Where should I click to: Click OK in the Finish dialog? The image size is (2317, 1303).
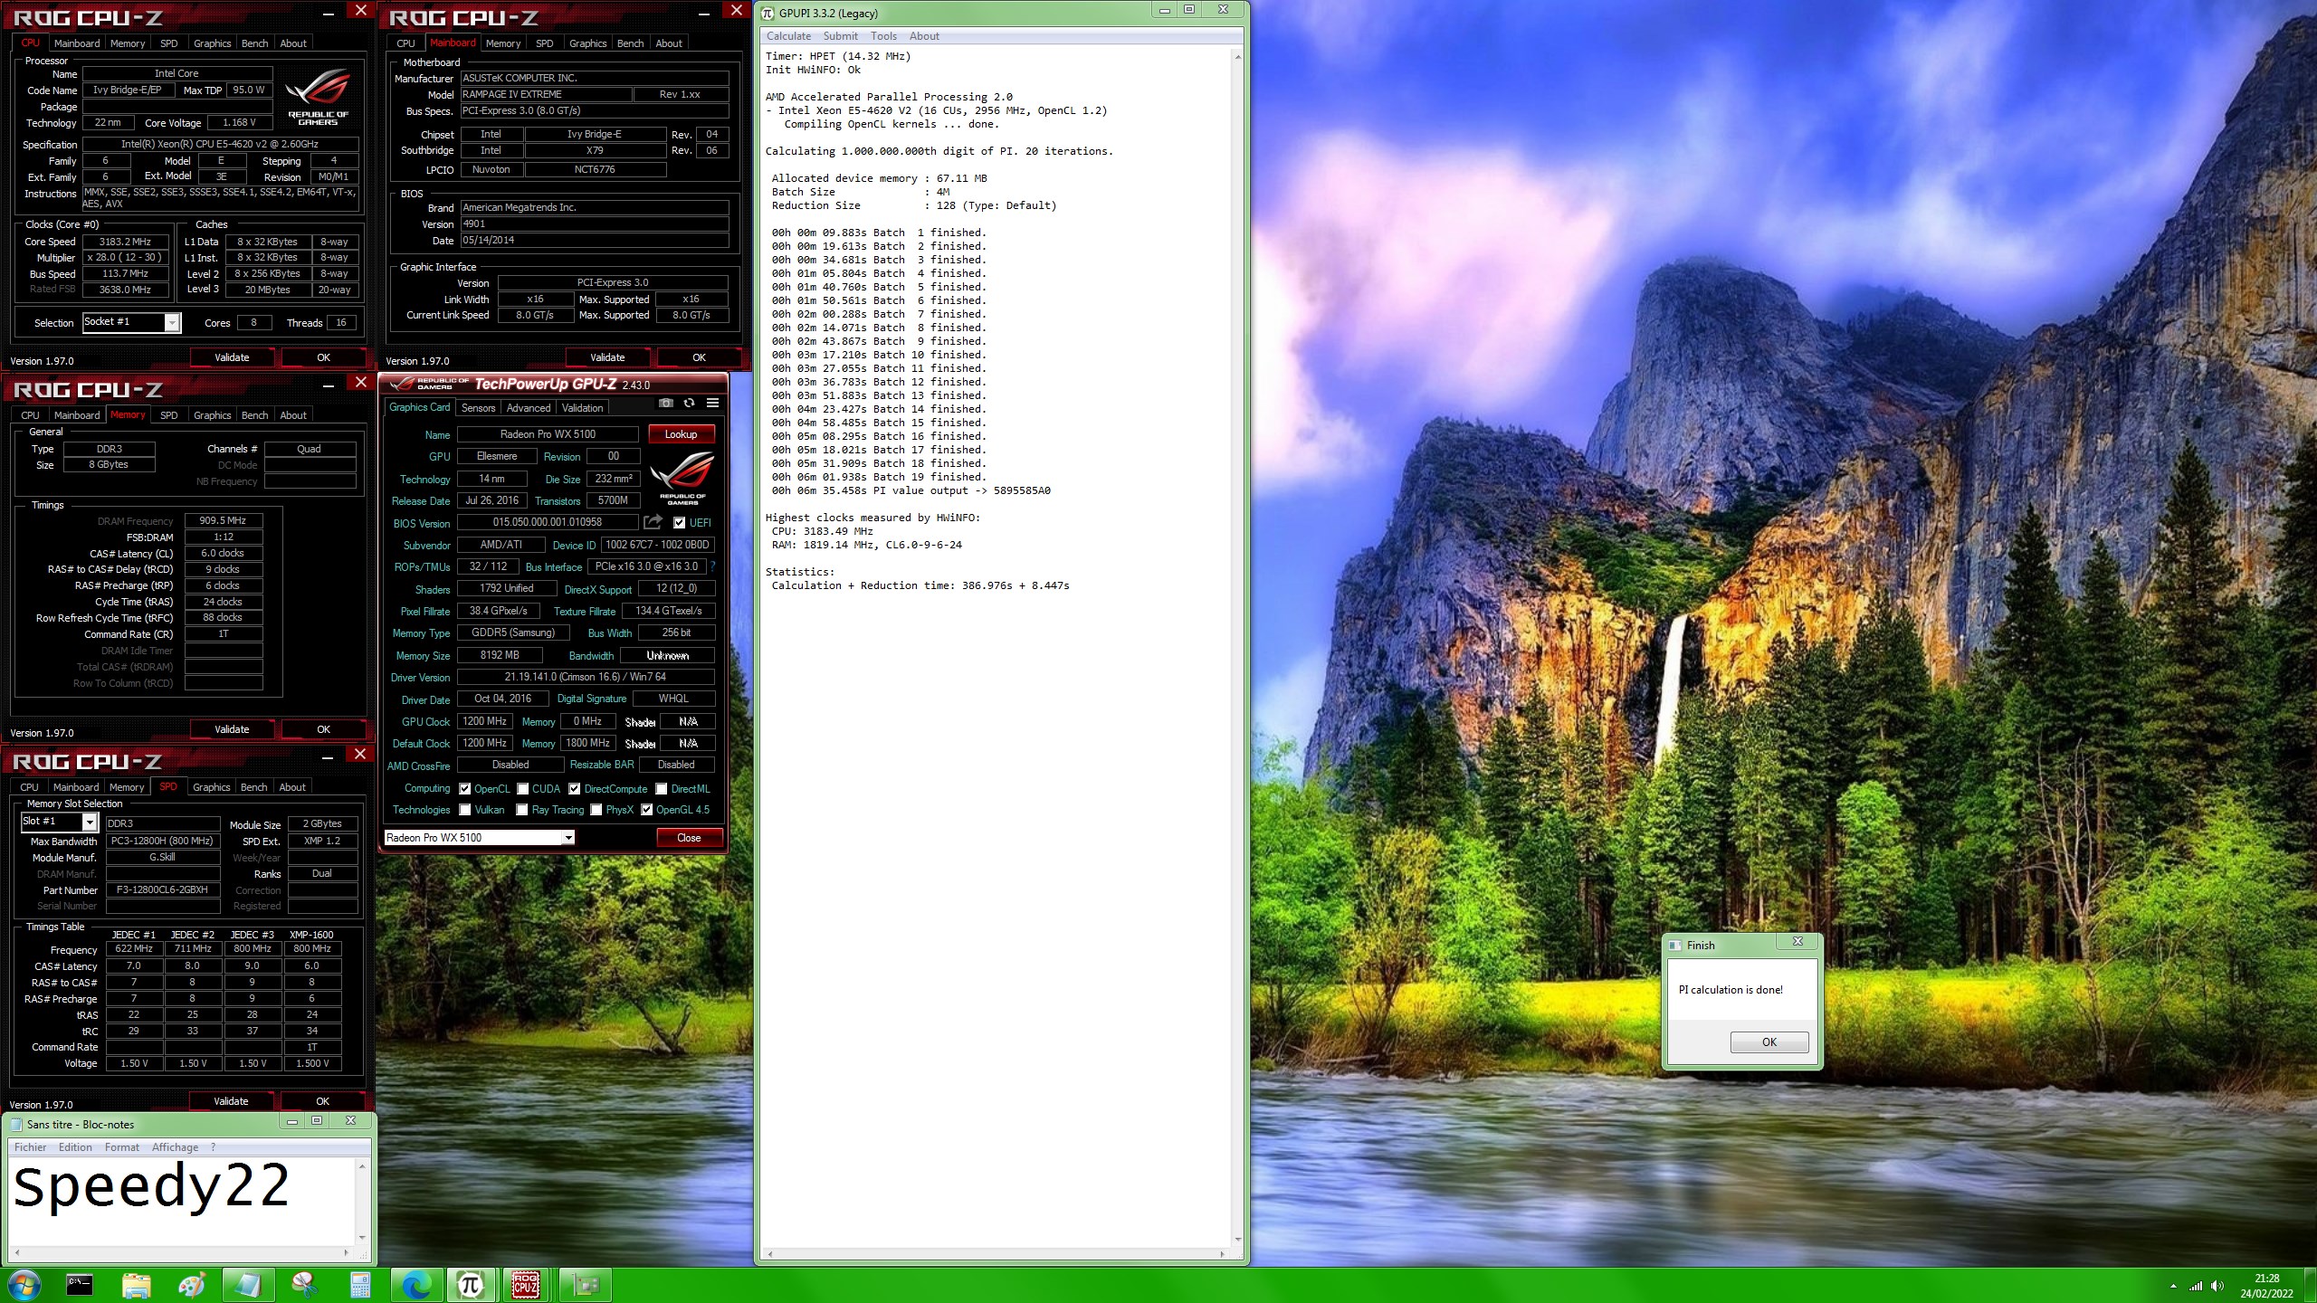point(1769,1042)
